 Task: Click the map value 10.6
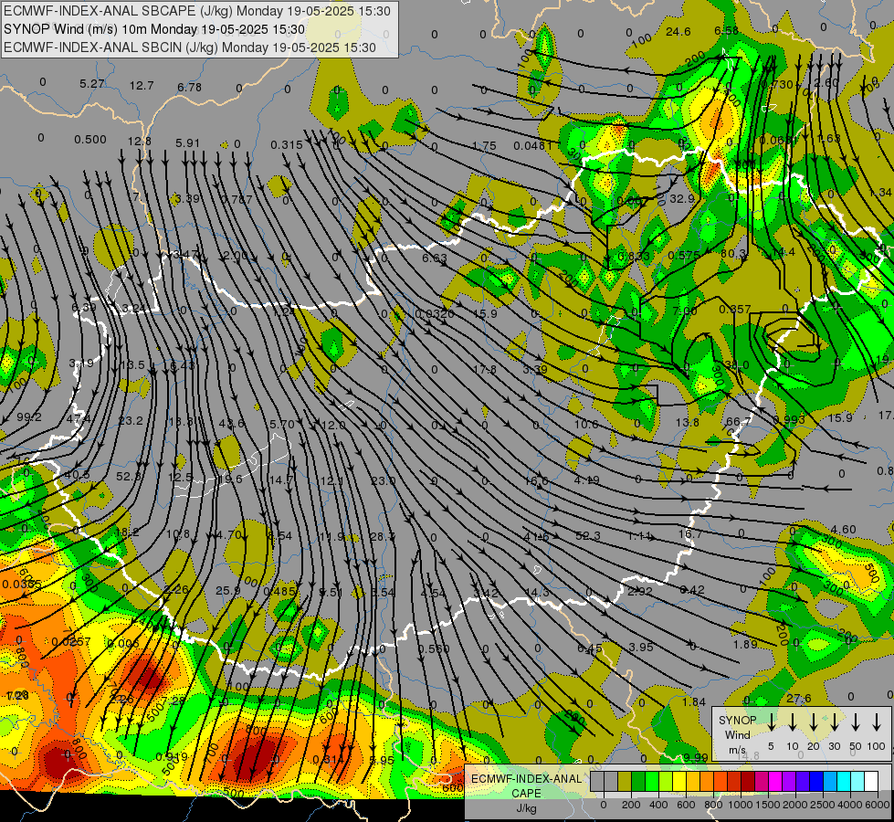pos(586,424)
